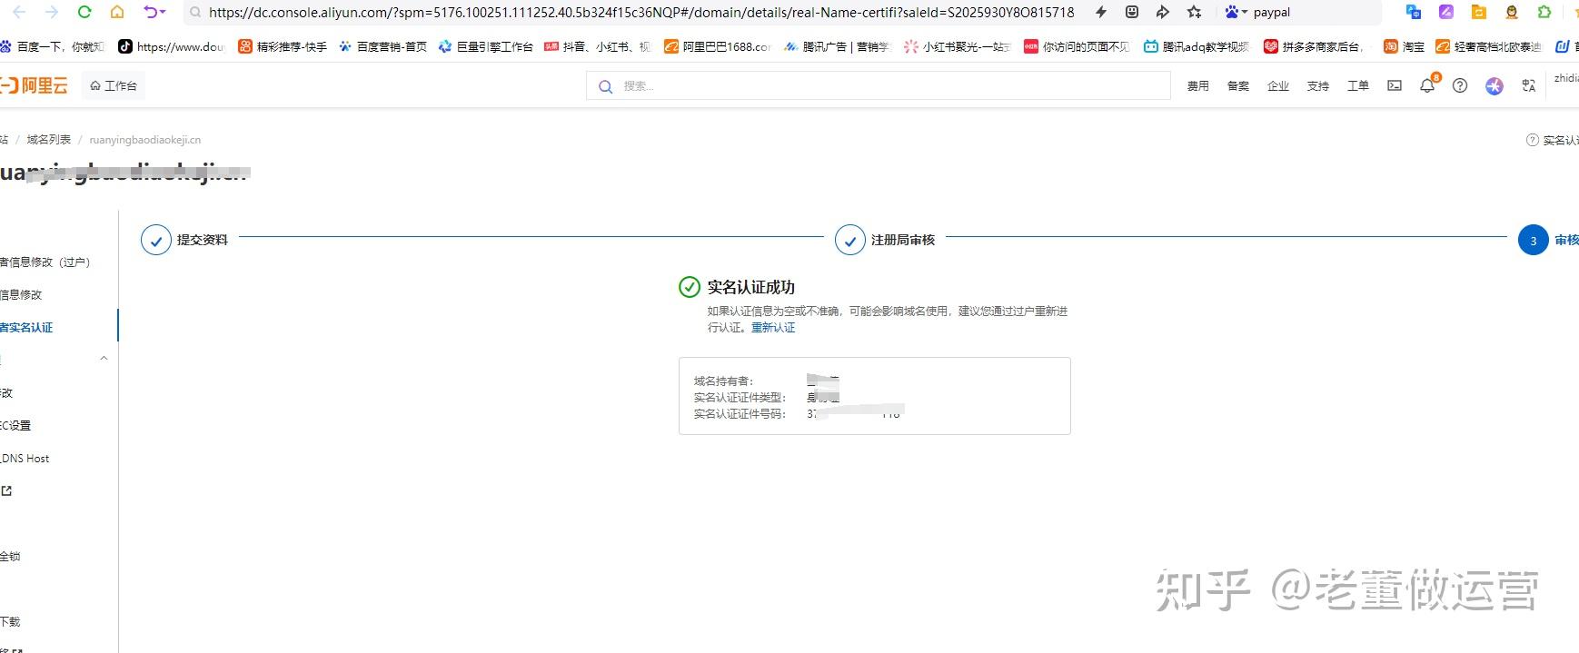Viewport: 1579px width, 653px height.
Task: Click the share arrow icon in address bar
Action: [1163, 12]
